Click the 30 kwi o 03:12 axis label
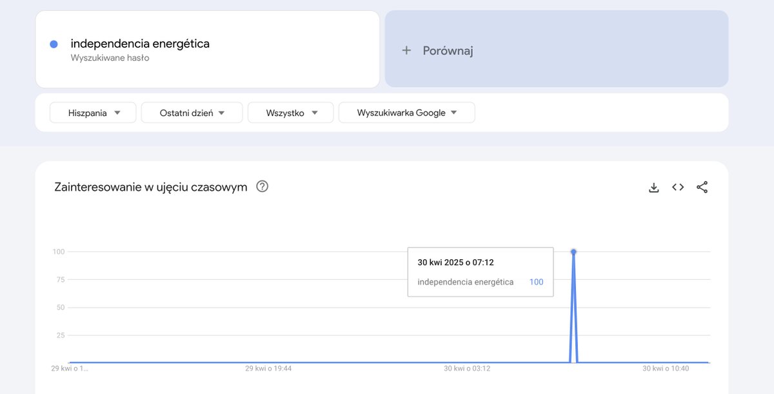The image size is (774, 394). 467,369
